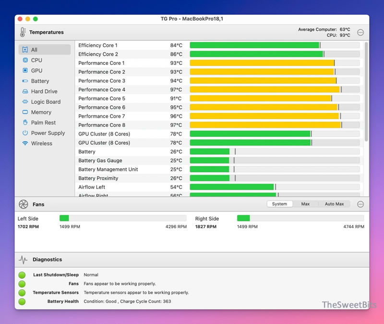Click the All category icon in sidebar
The width and height of the screenshot is (384, 324).
point(25,50)
